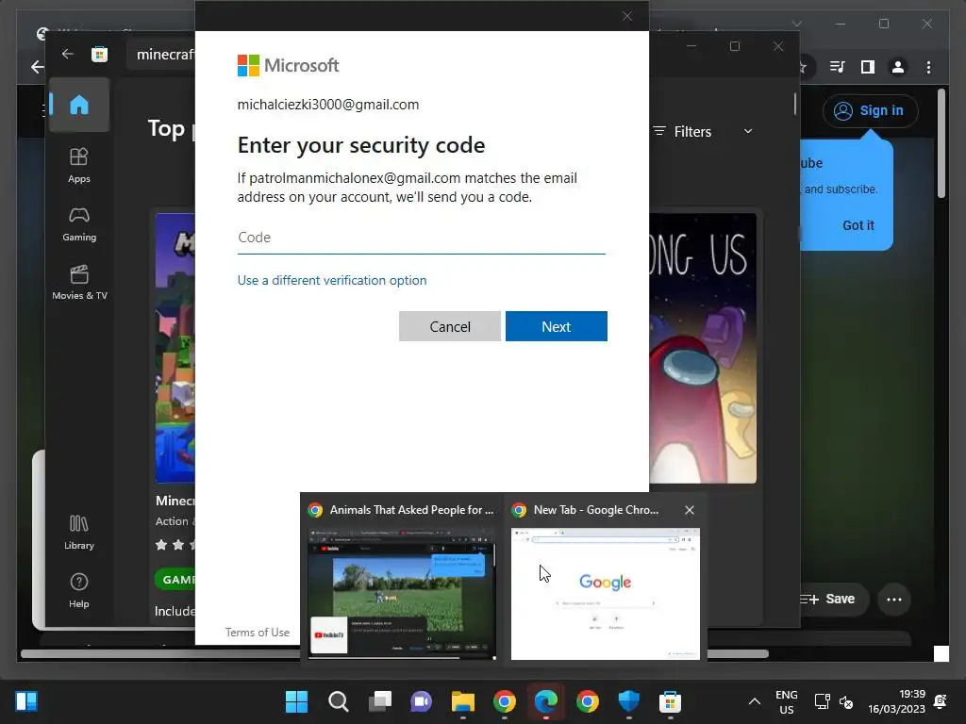The height and width of the screenshot is (724, 966).
Task: Show hidden system tray icons
Action: 754,701
